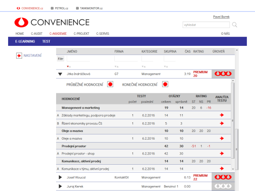Viewport: 255px width, 191px height.
Task: Click the inner detail panel scroll-down arrow
Action: [x=233, y=169]
